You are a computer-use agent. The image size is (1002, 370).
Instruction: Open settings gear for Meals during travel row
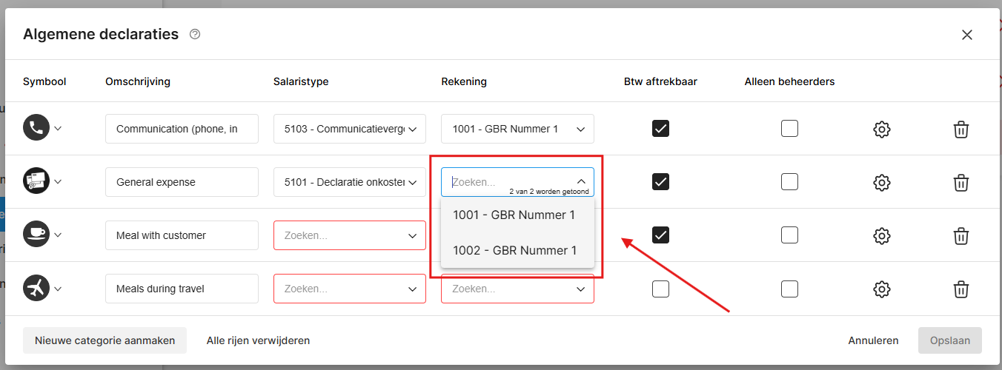point(881,289)
